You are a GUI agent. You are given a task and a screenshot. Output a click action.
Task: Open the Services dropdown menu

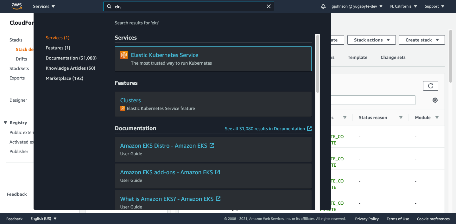point(44,6)
